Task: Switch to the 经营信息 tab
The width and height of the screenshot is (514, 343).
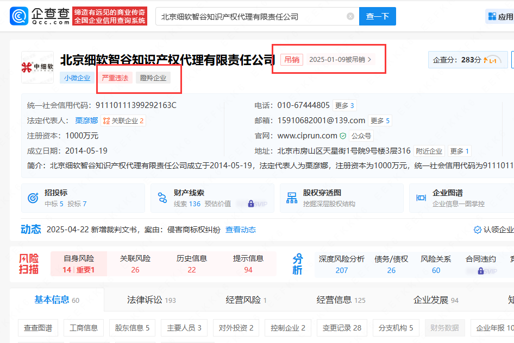Action: point(341,300)
